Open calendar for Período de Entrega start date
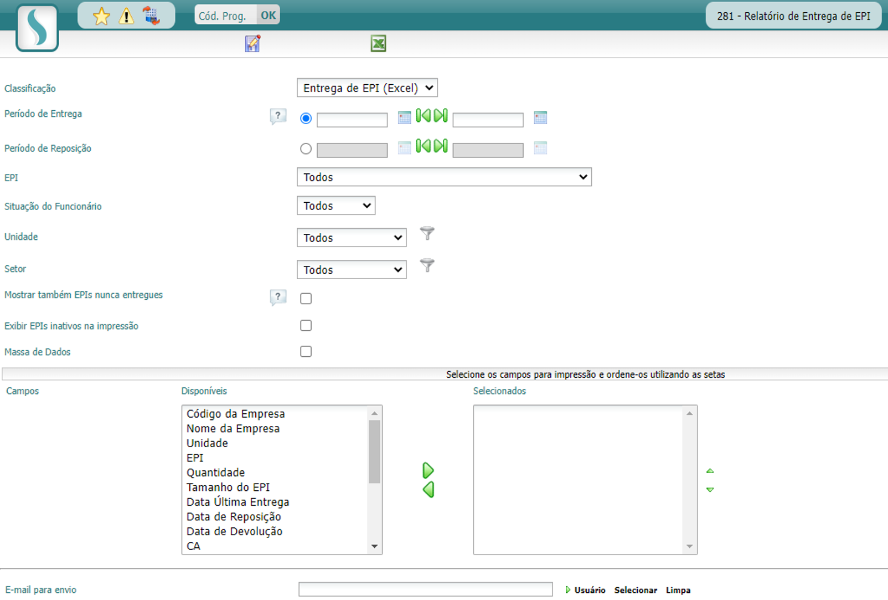 pyautogui.click(x=404, y=117)
